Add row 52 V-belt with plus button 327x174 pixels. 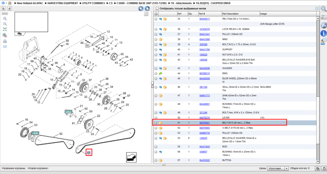[156, 128]
